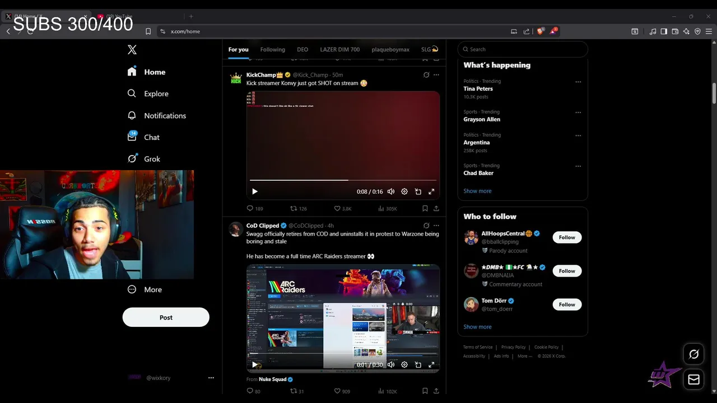Open options for Grayson Allen trend
This screenshot has width=717, height=403.
[x=578, y=113]
